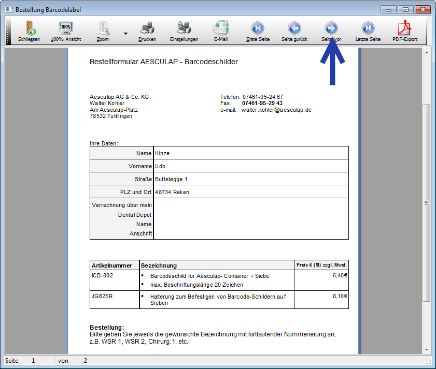The width and height of the screenshot is (436, 369).
Task: Minimize the Bestellung Barcodelabel window
Action: [x=388, y=10]
